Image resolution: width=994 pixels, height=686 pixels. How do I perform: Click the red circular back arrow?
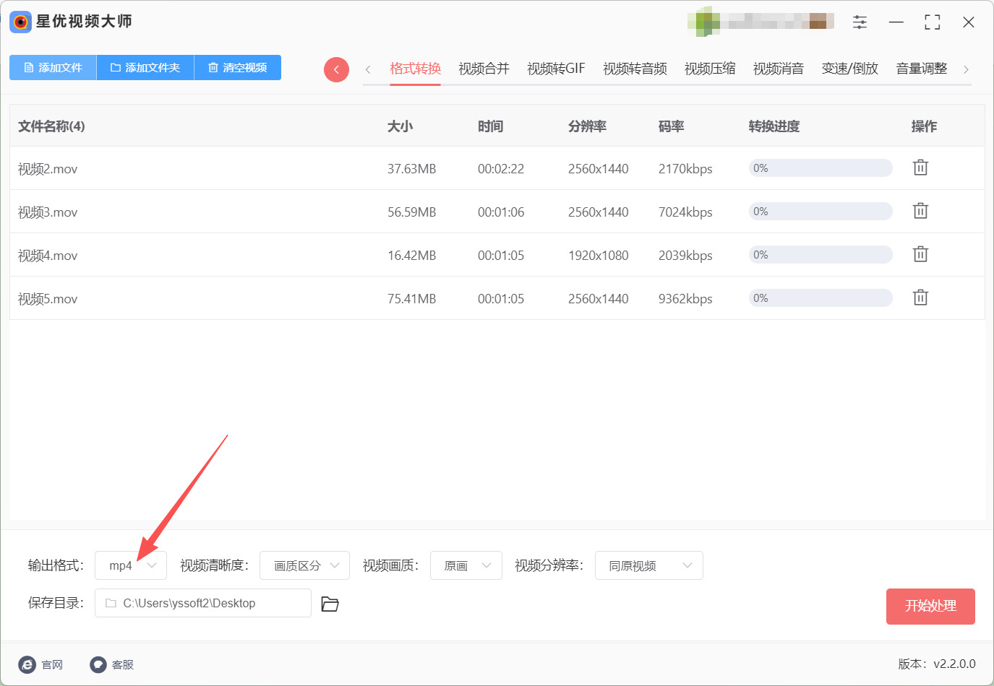coord(336,69)
